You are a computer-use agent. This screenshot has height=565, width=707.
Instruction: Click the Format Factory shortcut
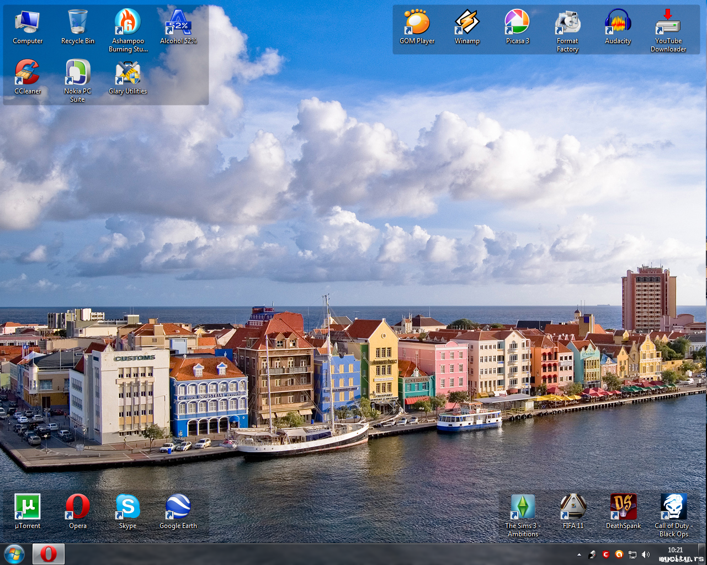pos(567,23)
